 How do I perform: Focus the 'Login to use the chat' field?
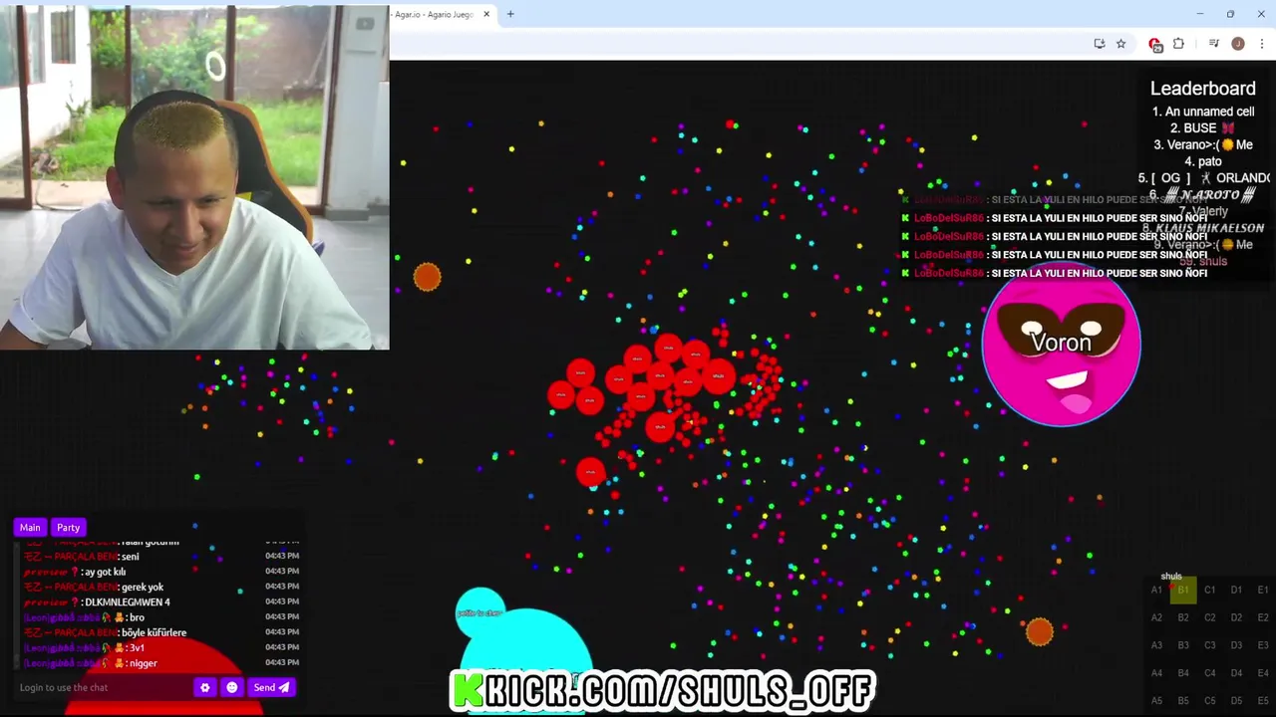[x=104, y=687]
